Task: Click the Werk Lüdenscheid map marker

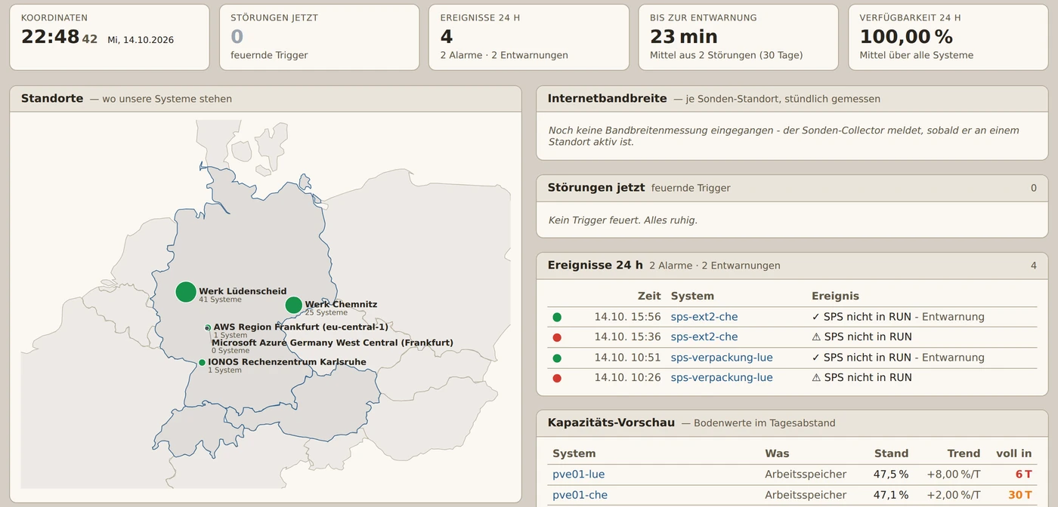Action: point(186,292)
